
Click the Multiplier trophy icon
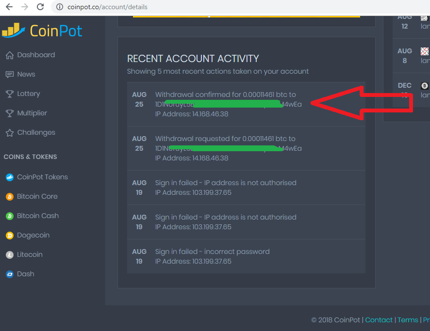click(10, 113)
